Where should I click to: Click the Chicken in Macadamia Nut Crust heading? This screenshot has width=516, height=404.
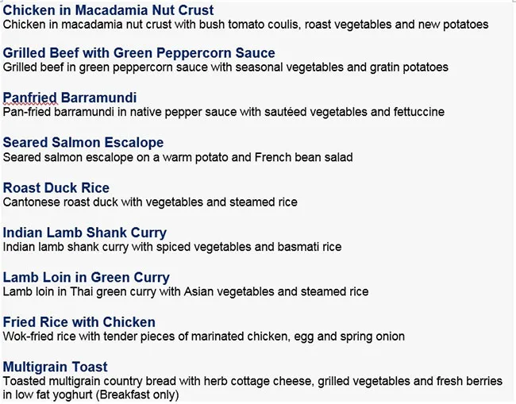click(x=108, y=10)
